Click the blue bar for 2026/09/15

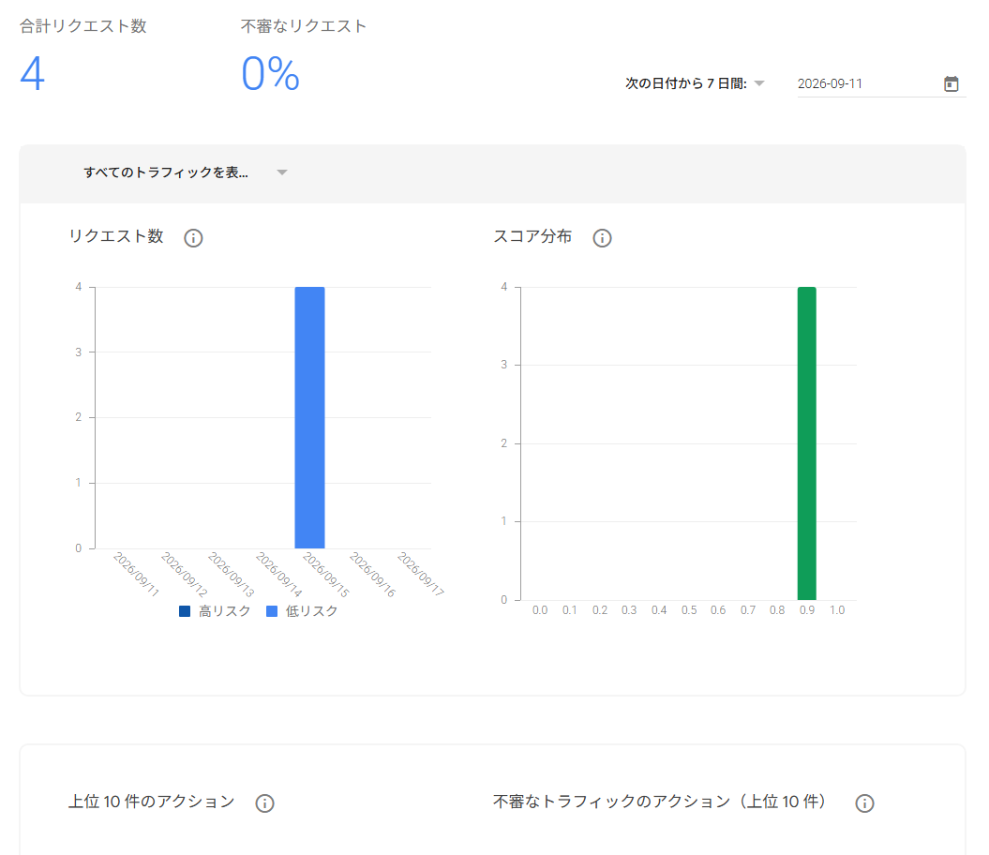pyautogui.click(x=309, y=418)
